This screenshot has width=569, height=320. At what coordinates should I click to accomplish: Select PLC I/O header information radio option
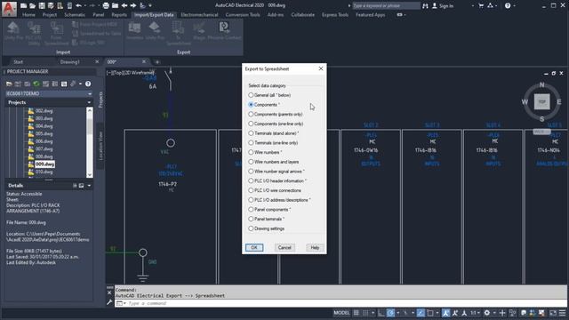pyautogui.click(x=251, y=180)
